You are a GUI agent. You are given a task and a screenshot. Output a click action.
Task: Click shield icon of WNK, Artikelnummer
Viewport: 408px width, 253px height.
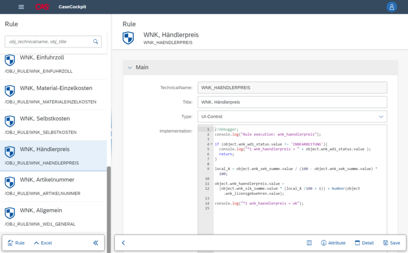point(10,183)
